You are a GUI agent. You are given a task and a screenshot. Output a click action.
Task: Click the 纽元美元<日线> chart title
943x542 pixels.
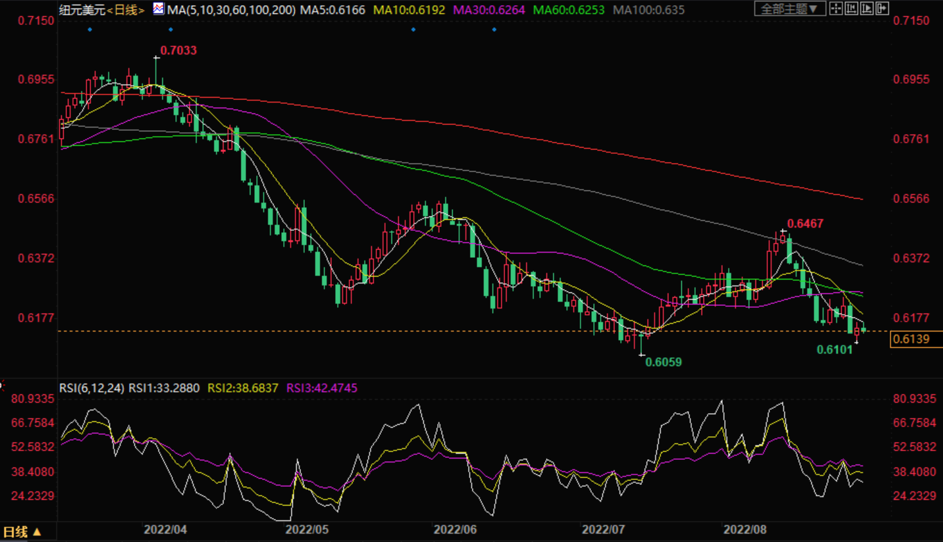pos(101,10)
